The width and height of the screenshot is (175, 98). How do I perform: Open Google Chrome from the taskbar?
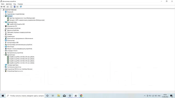coord(81,96)
